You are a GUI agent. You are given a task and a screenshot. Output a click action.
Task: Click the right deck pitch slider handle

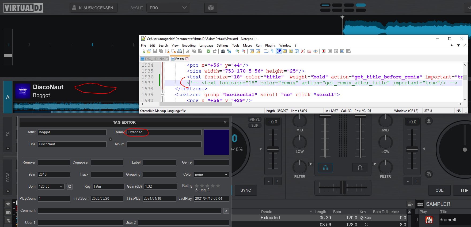(412, 149)
